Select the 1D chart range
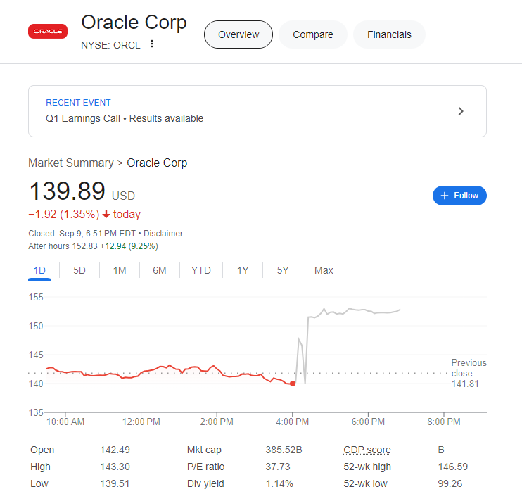 (39, 270)
